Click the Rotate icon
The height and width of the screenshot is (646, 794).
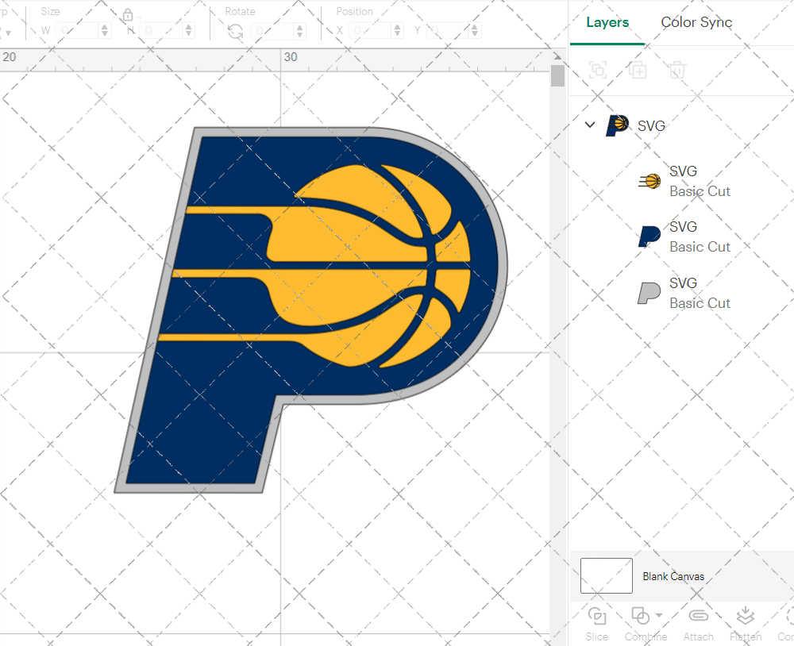click(x=235, y=32)
